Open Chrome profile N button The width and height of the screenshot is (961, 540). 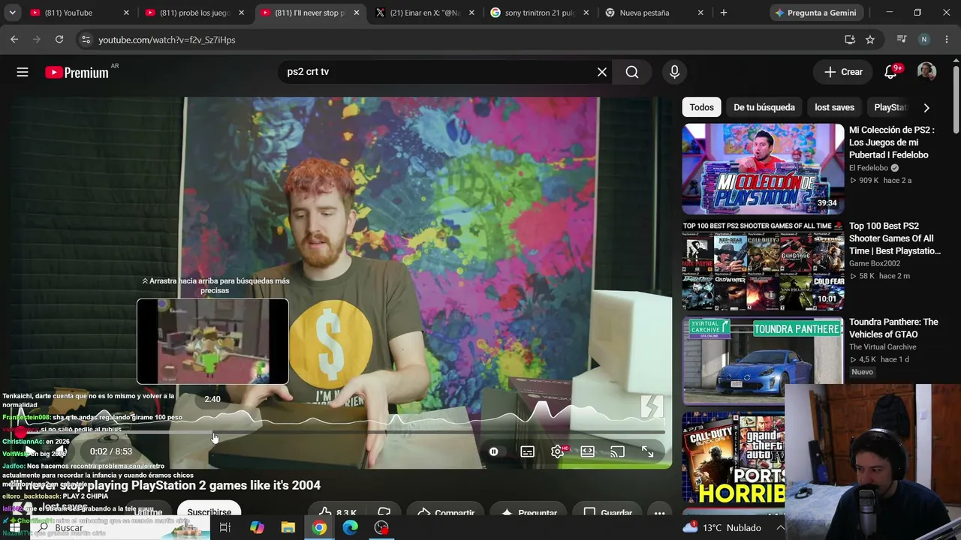pos(924,40)
